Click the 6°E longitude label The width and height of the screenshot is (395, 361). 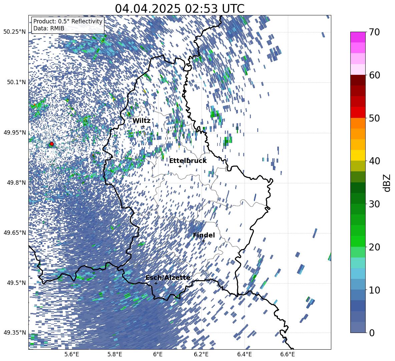pos(158,354)
